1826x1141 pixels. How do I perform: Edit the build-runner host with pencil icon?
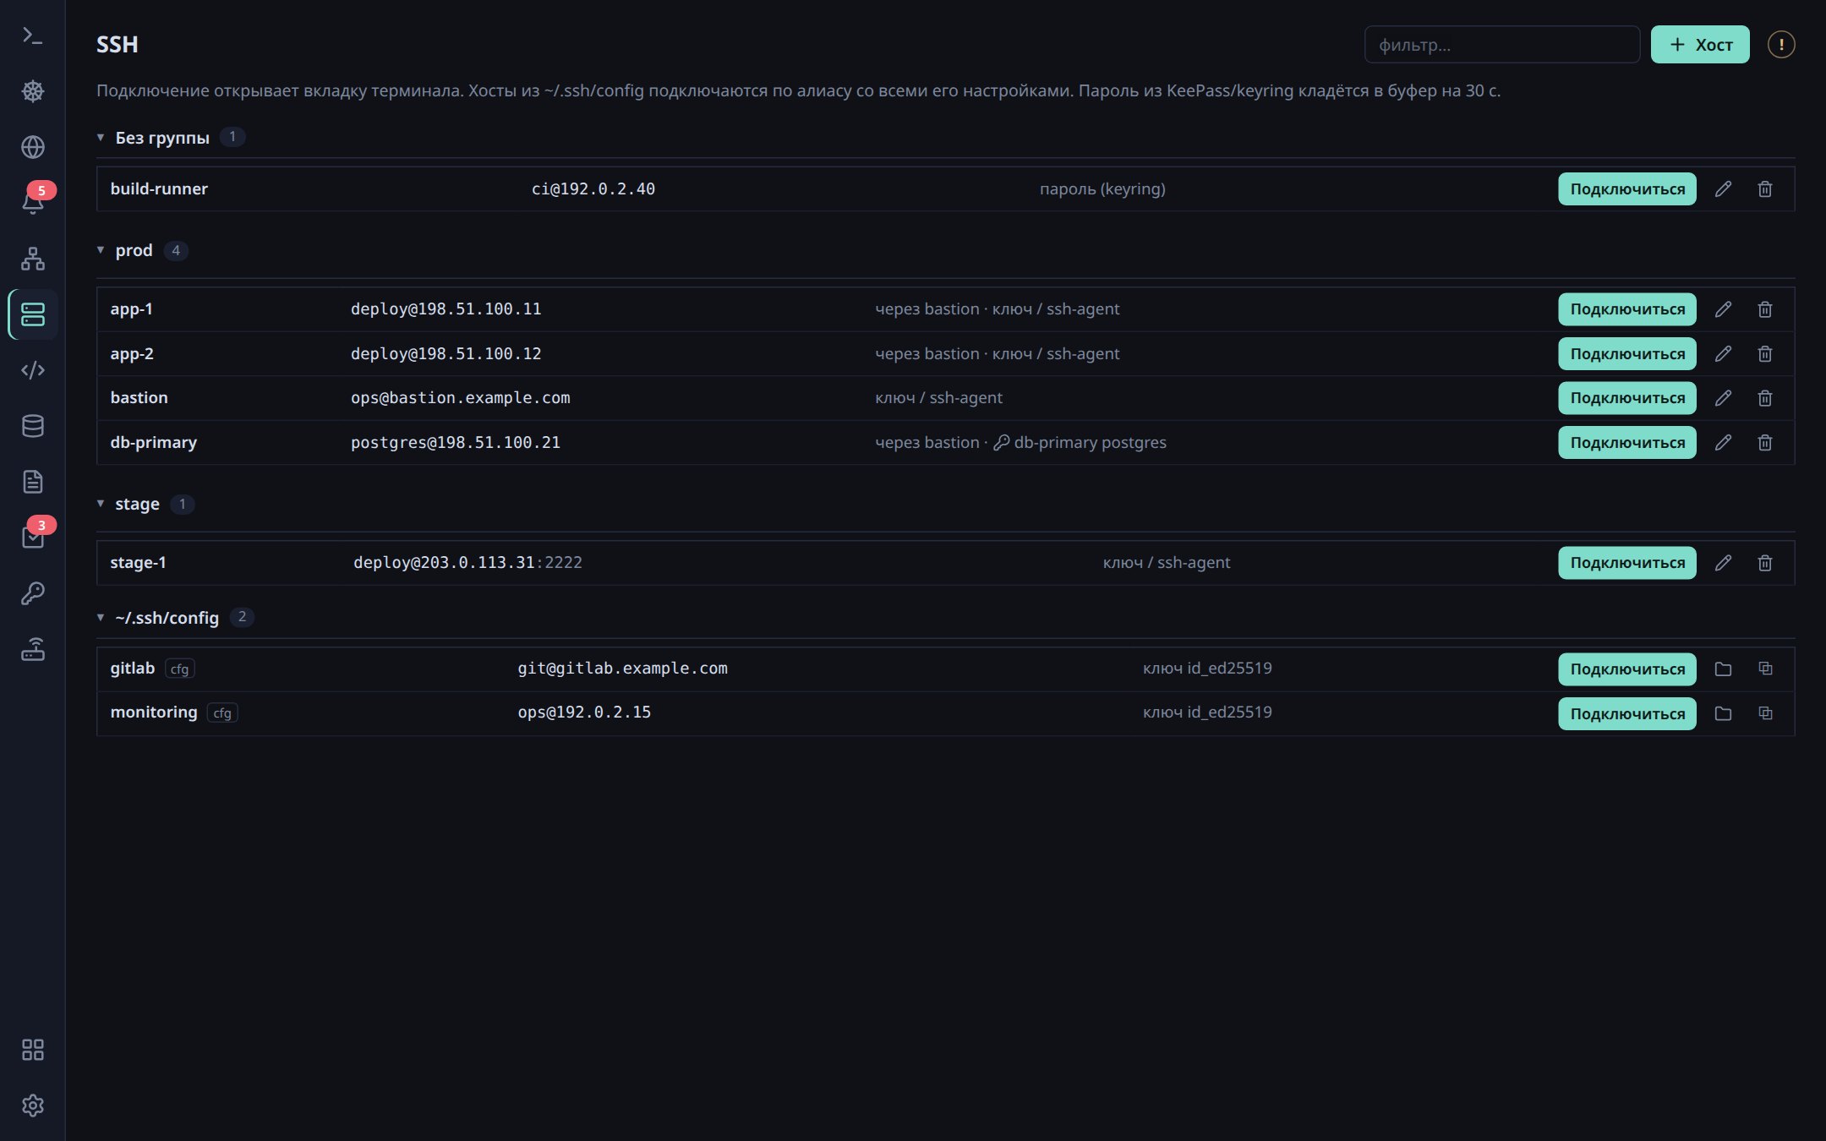1723,189
